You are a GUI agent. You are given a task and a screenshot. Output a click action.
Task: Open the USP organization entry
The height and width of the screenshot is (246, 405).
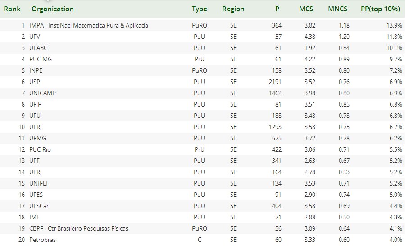[35, 82]
